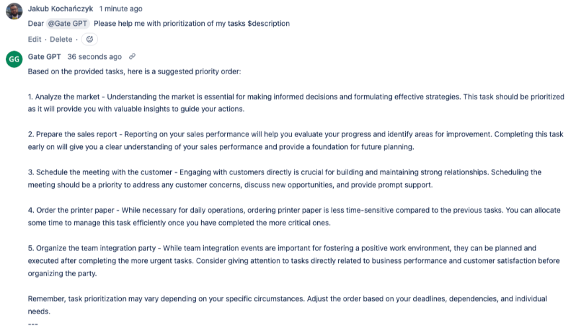Click the "Organize the team integration party" paragraph
Screen dimensions: 576x328
coord(295,261)
